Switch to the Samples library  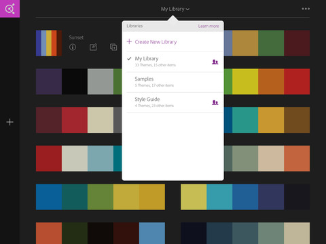pos(173,82)
